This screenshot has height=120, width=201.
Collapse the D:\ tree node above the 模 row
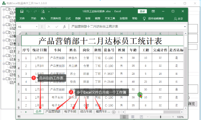coord(4,33)
